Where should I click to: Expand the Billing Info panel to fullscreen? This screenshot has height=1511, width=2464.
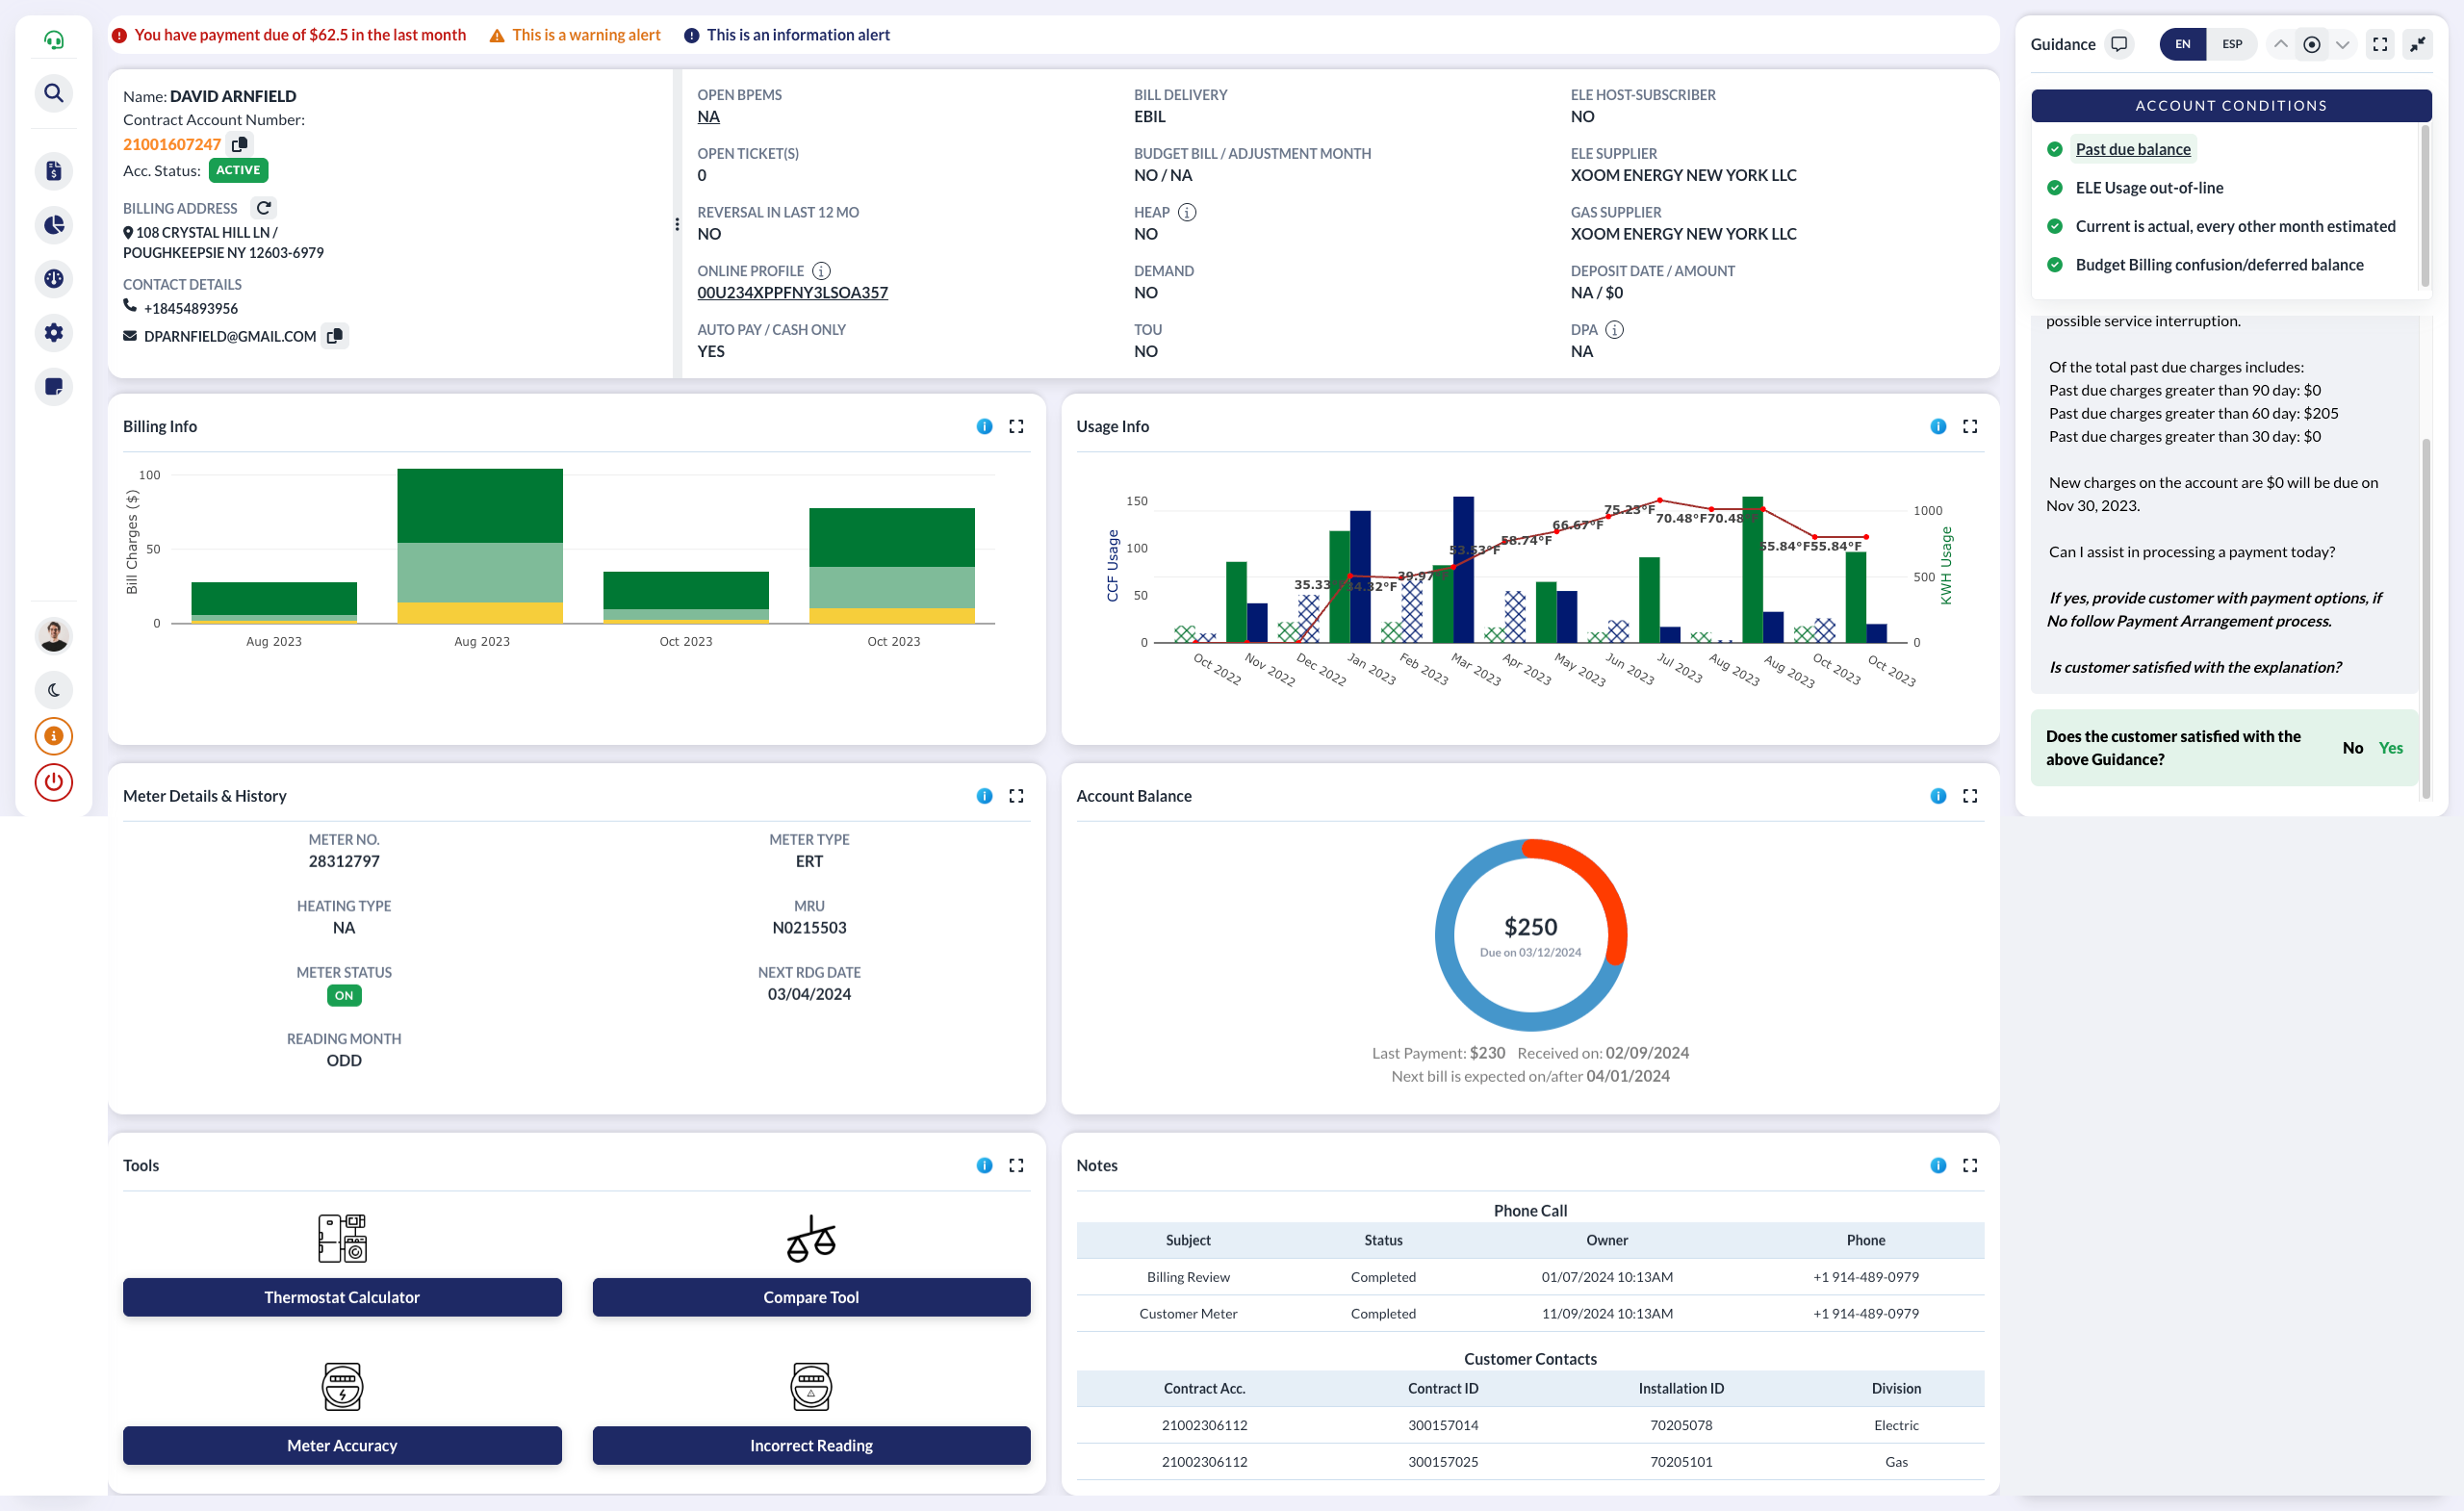click(1016, 426)
